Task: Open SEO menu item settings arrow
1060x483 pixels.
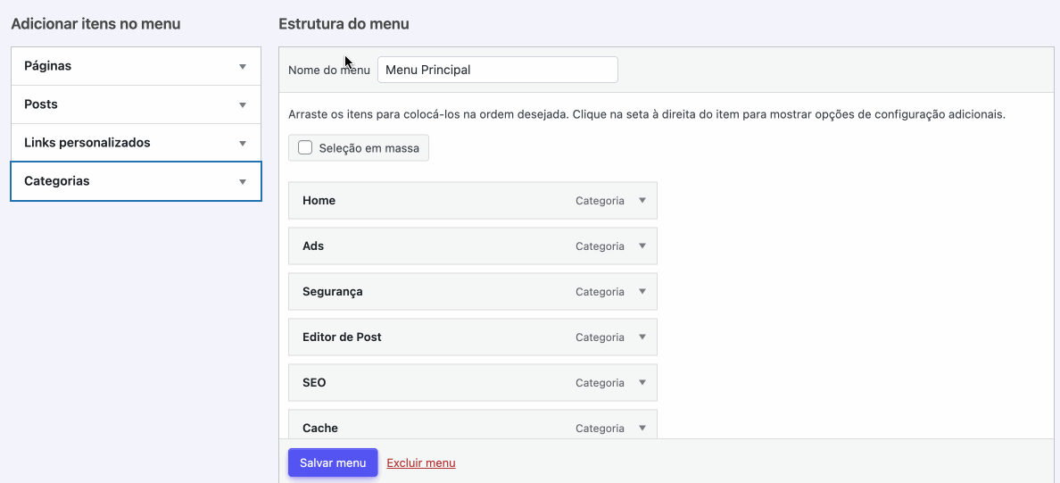Action: click(642, 382)
